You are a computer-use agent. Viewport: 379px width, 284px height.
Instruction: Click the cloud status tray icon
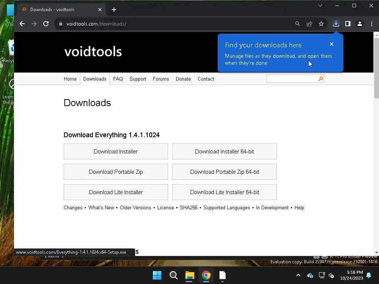click(x=310, y=275)
